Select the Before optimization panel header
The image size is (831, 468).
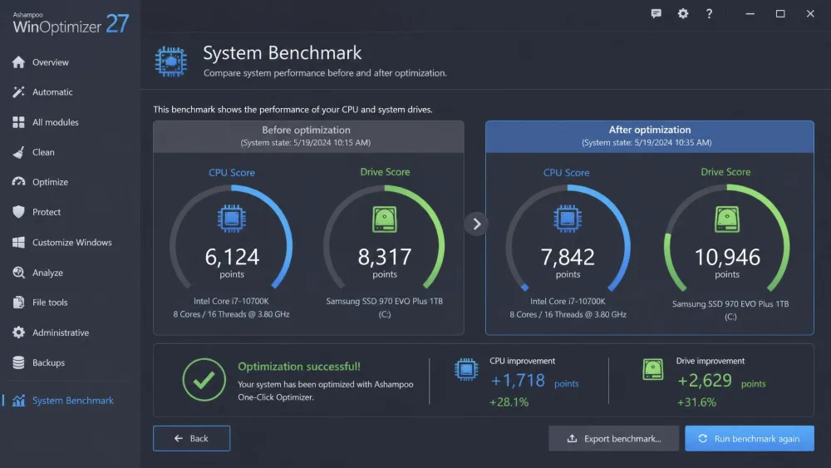(x=308, y=136)
